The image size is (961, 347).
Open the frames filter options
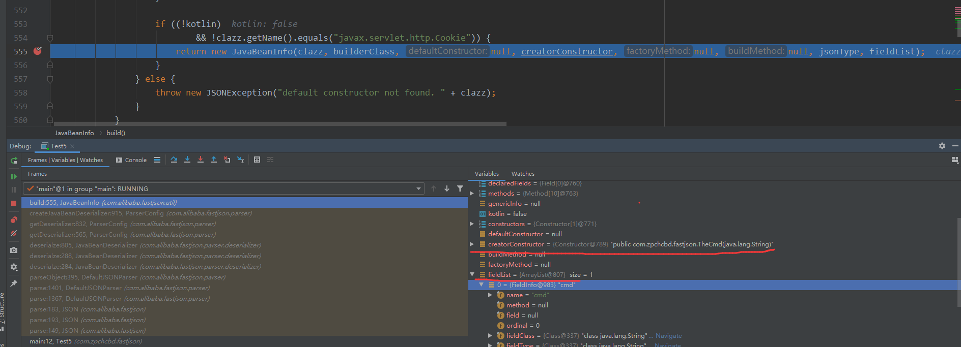tap(460, 188)
